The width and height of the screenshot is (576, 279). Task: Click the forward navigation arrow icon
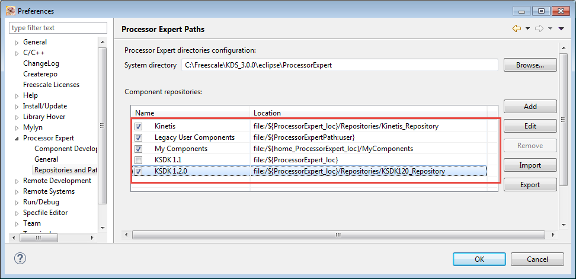pyautogui.click(x=539, y=28)
